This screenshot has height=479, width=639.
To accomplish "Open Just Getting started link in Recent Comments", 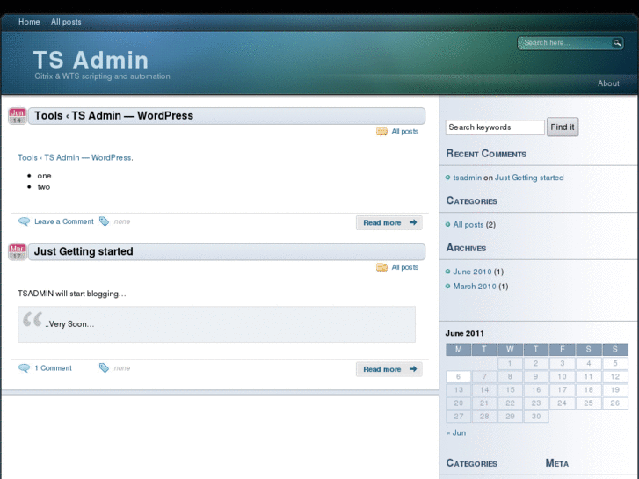I will [x=529, y=178].
